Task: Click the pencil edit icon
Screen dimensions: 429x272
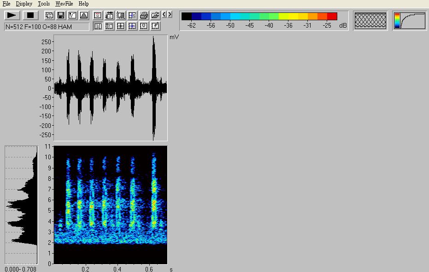Action: pyautogui.click(x=155, y=26)
